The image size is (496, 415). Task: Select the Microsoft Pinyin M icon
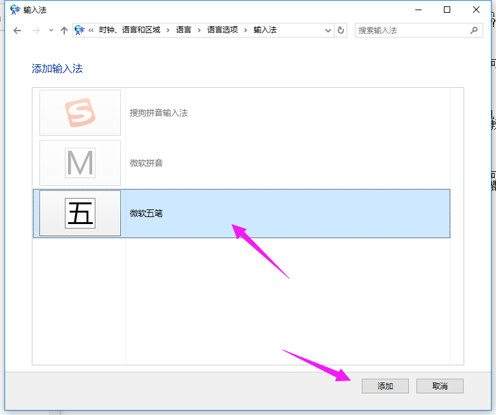point(80,163)
